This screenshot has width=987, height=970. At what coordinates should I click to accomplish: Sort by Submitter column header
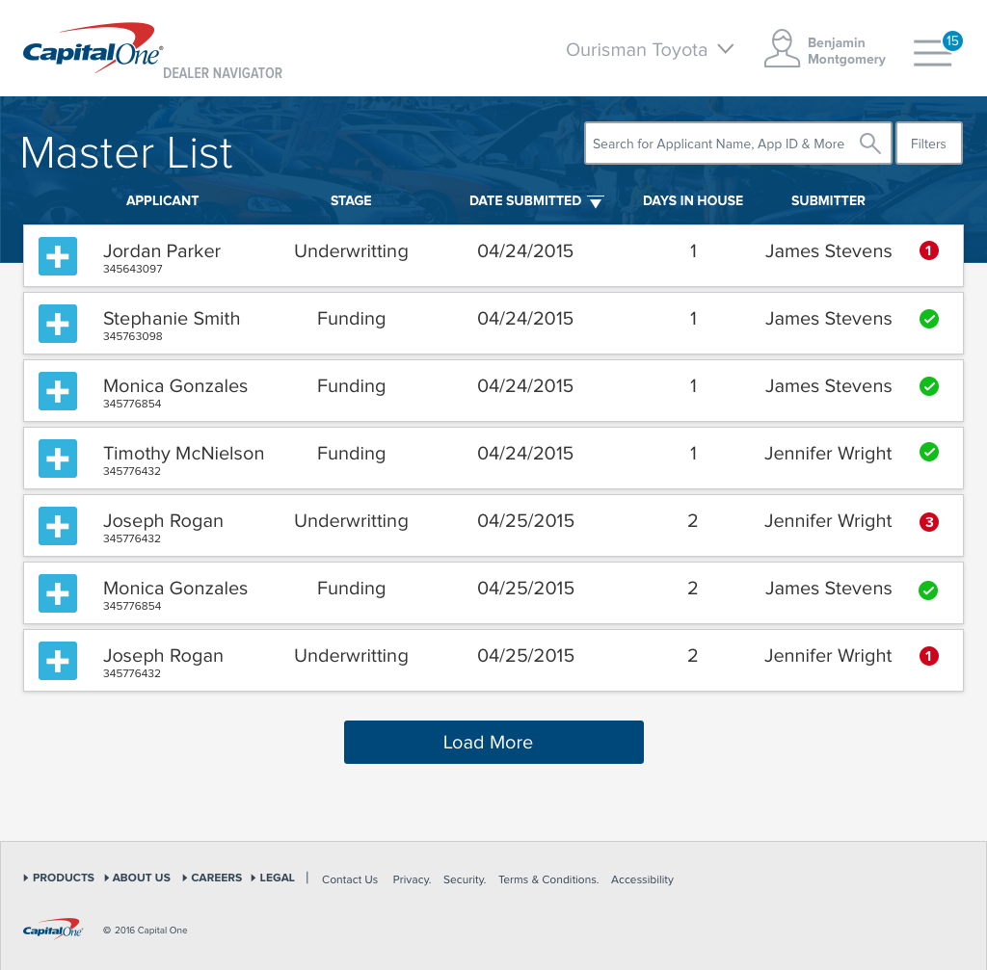coord(828,200)
